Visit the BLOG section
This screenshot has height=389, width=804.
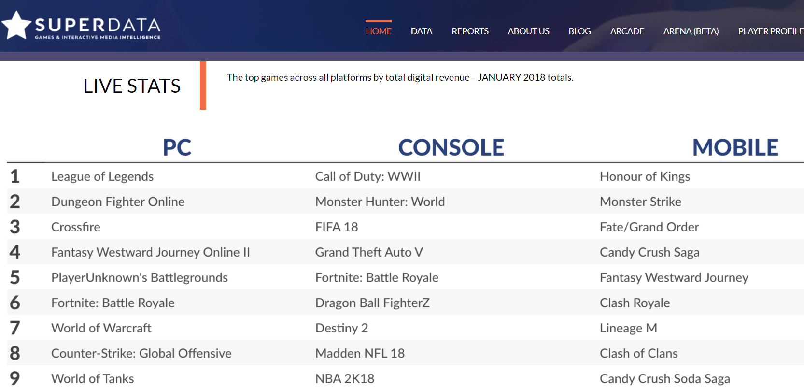tap(580, 31)
